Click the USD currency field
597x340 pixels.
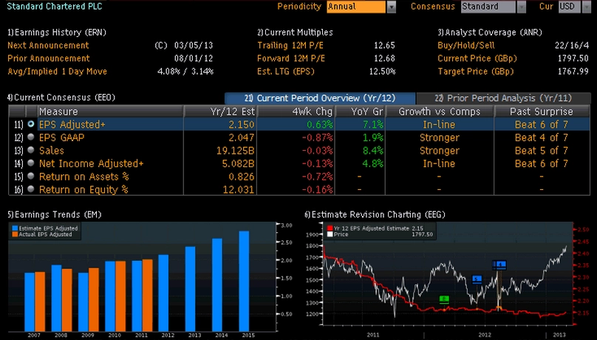click(x=570, y=7)
